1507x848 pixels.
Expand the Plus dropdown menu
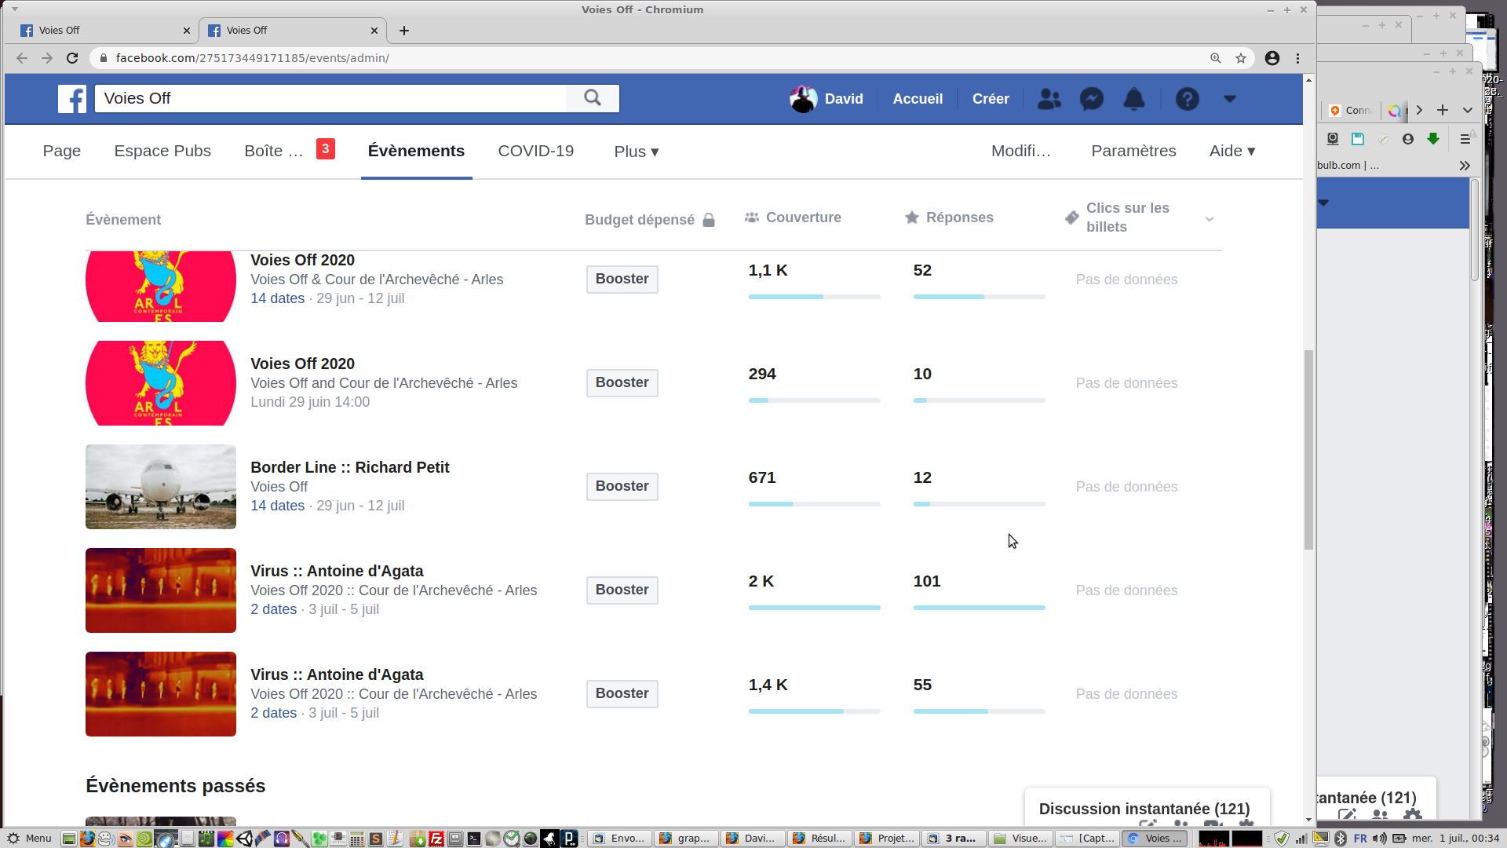(x=636, y=152)
